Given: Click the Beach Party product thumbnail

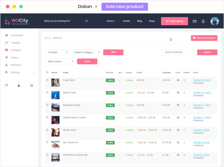Looking at the screenshot, I should click(55, 95).
